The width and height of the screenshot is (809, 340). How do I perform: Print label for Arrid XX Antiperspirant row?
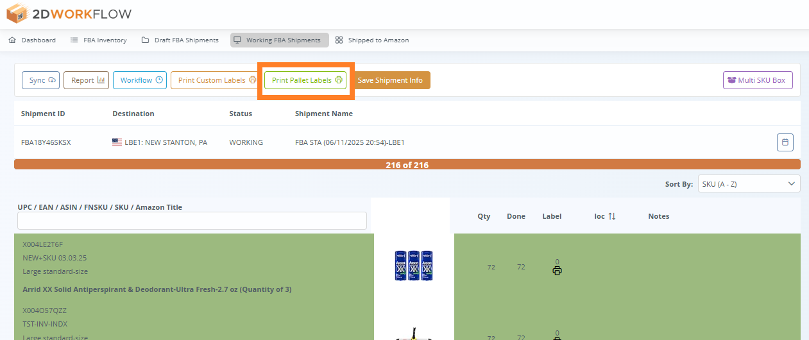pyautogui.click(x=557, y=271)
